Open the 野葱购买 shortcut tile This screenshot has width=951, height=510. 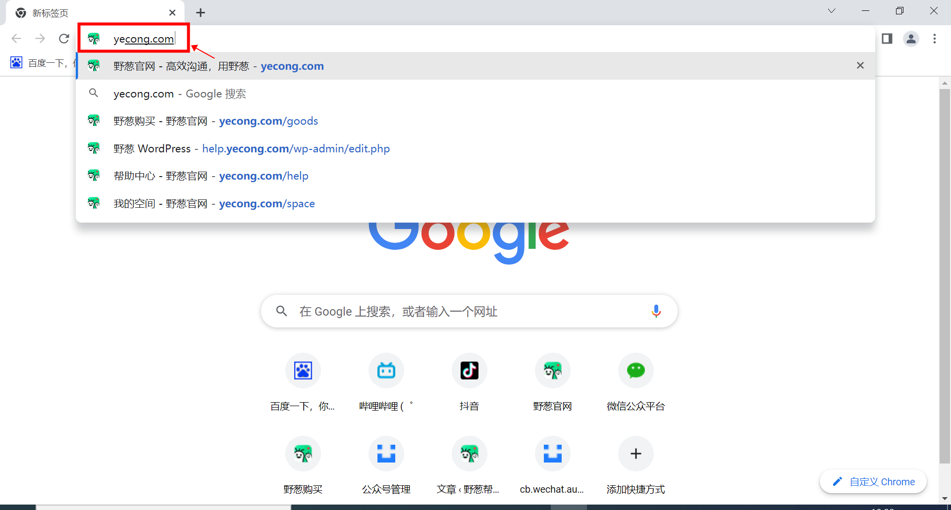(303, 465)
